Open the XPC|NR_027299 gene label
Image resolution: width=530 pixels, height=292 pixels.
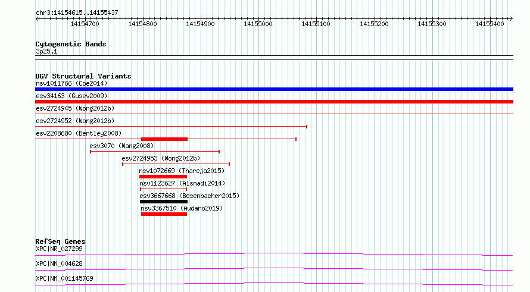coord(59,249)
